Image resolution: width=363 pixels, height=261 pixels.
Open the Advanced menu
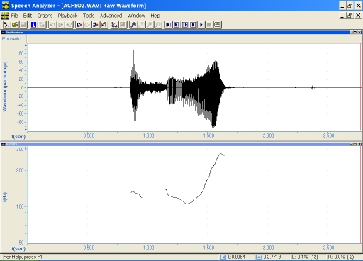coord(111,16)
